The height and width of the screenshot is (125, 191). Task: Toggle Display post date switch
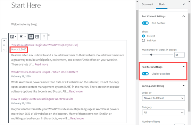[145, 74]
